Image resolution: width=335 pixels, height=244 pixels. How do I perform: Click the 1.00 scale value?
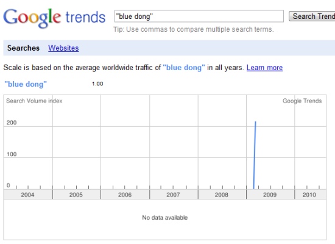97,84
